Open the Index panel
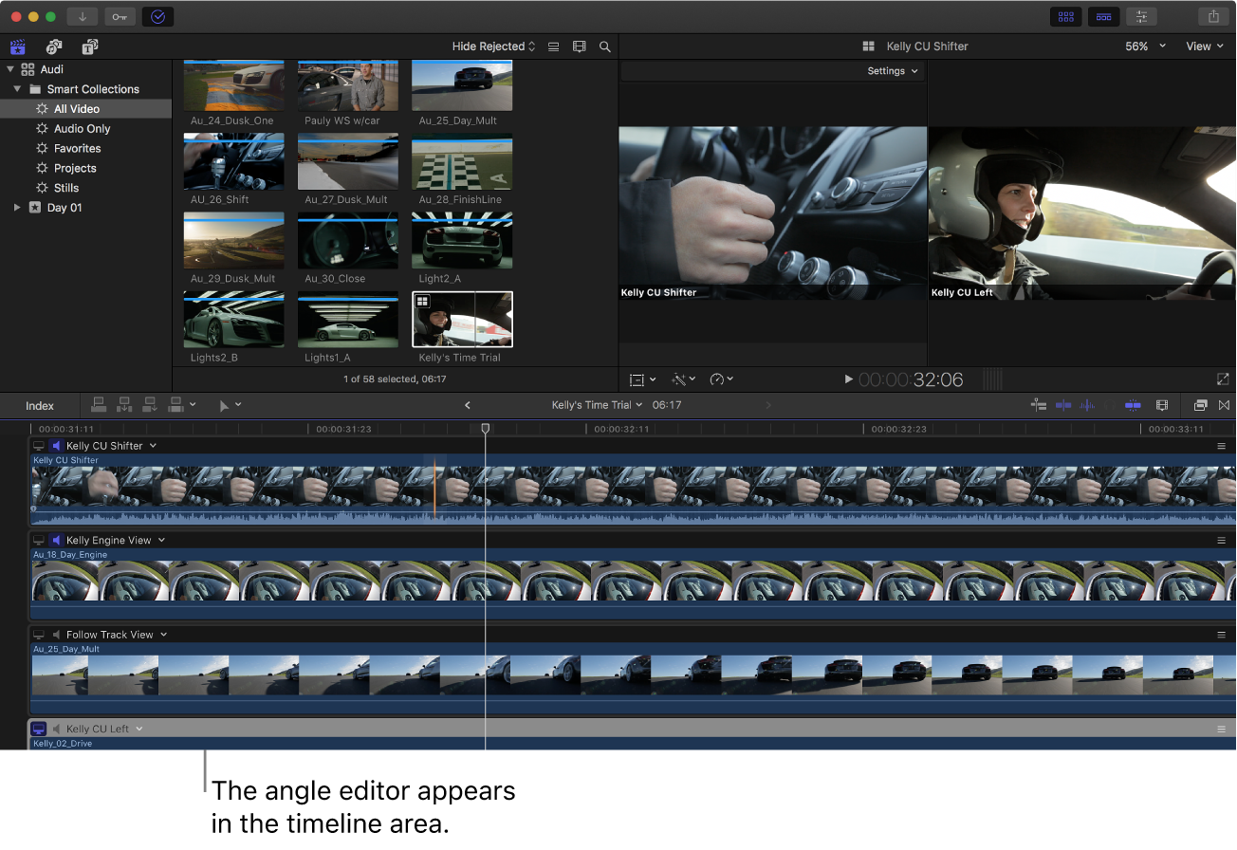This screenshot has height=850, width=1237. [x=39, y=404]
